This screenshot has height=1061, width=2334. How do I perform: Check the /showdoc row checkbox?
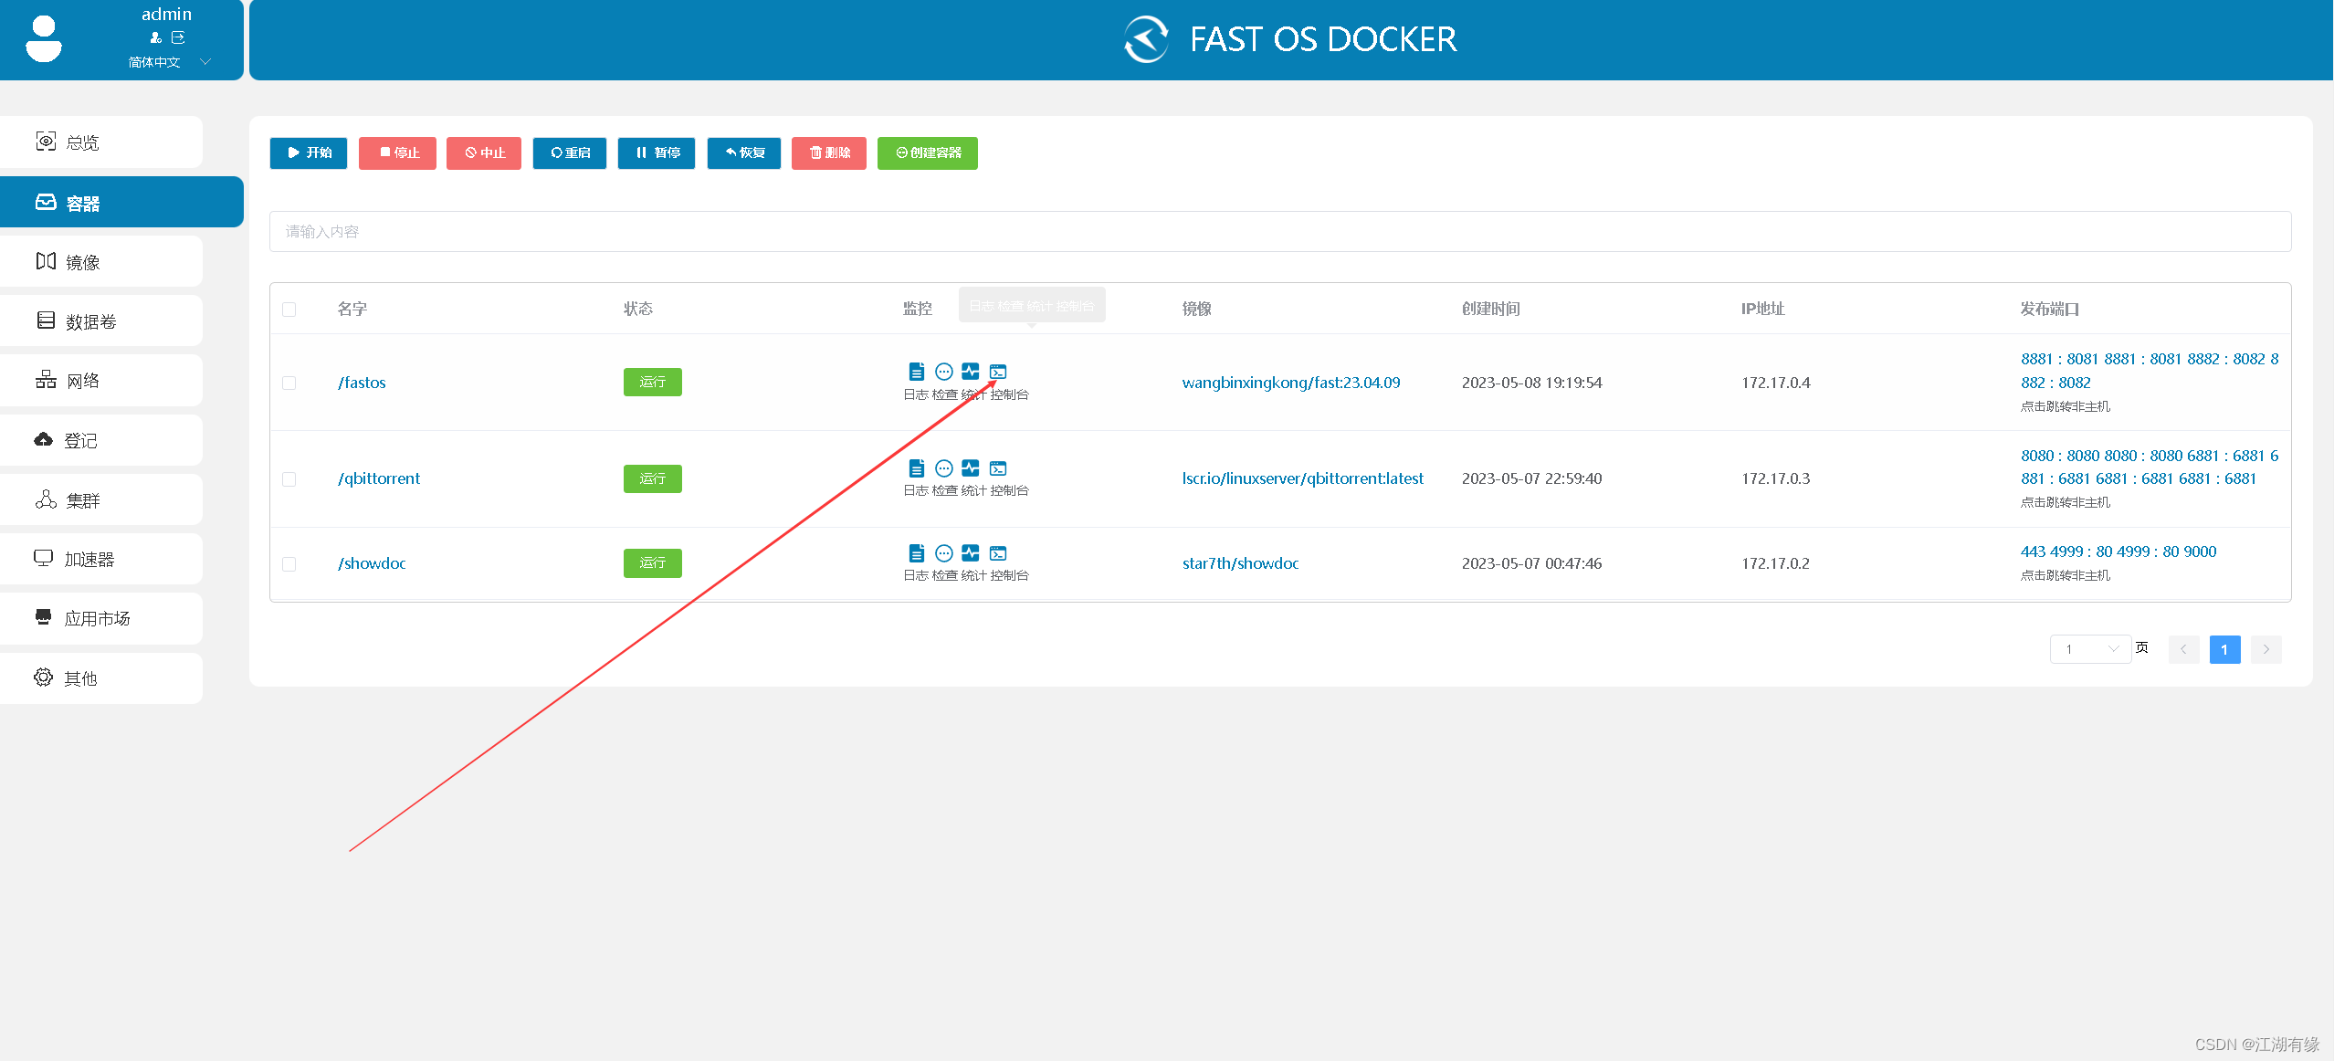[x=289, y=563]
